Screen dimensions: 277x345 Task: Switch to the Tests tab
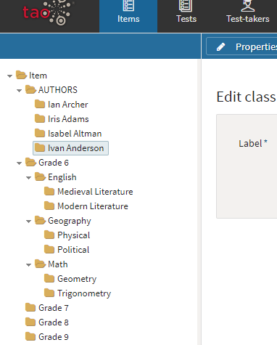click(x=186, y=16)
